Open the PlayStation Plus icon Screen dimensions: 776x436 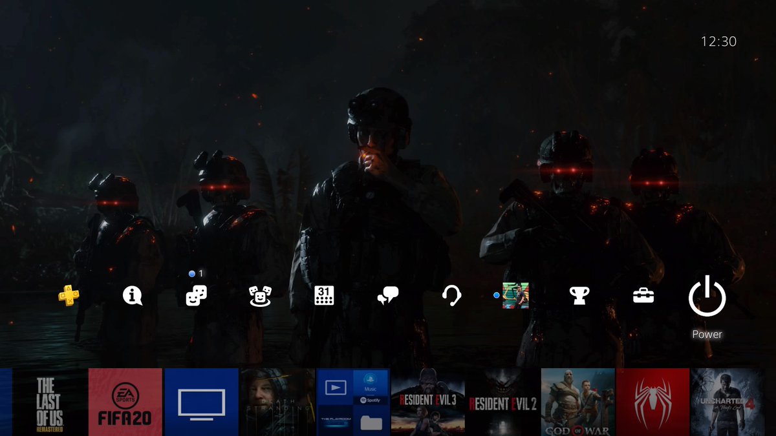(x=69, y=296)
